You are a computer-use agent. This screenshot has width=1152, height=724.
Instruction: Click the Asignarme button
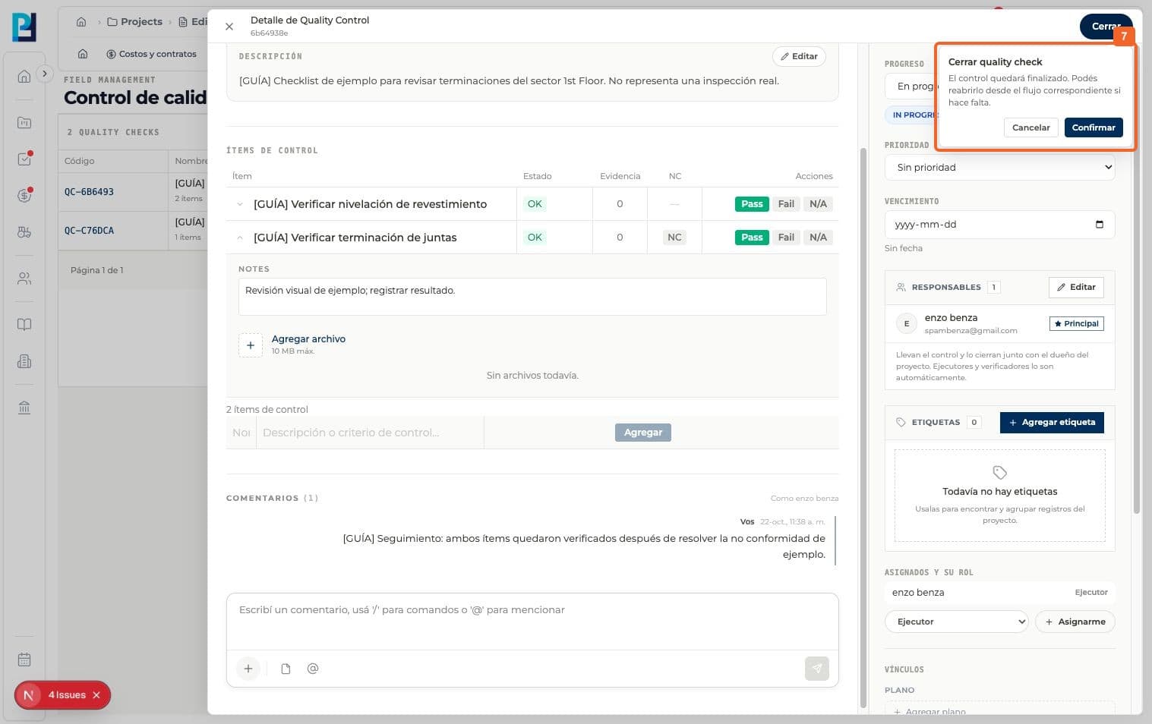click(x=1075, y=622)
